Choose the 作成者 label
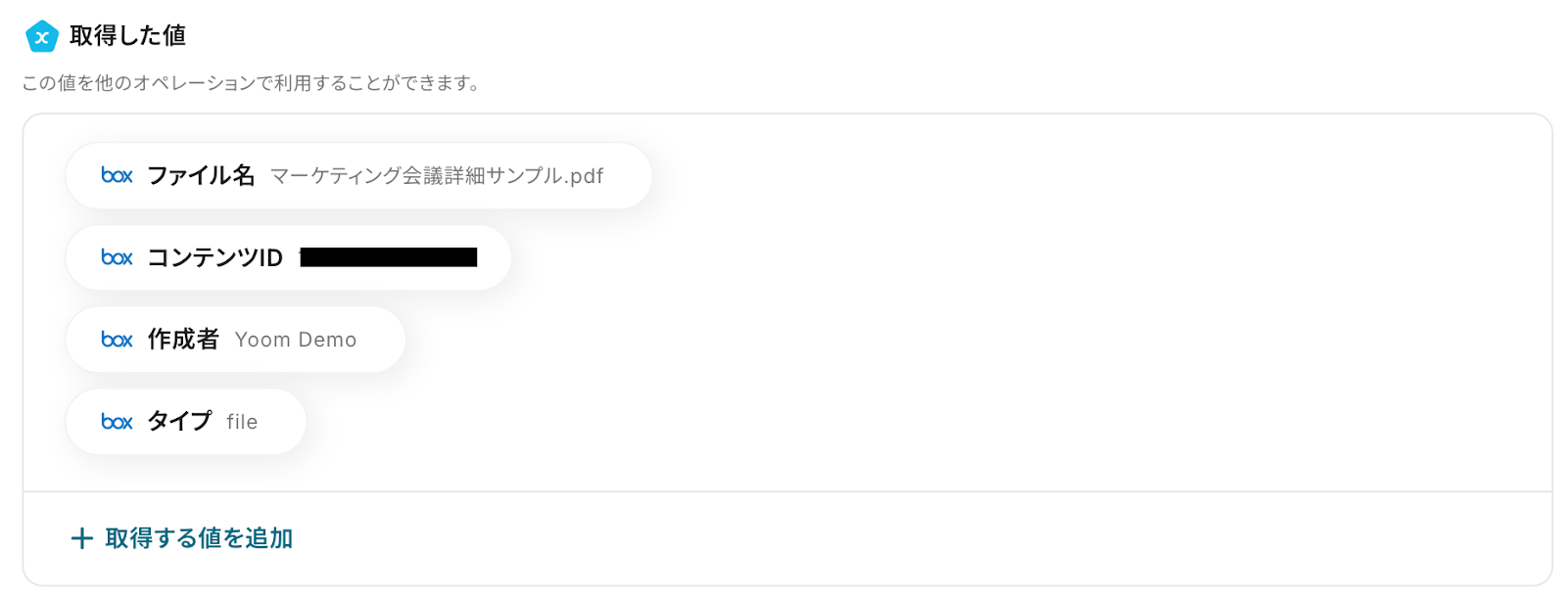Viewport: 1567px width, 595px height. pyautogui.click(x=183, y=340)
